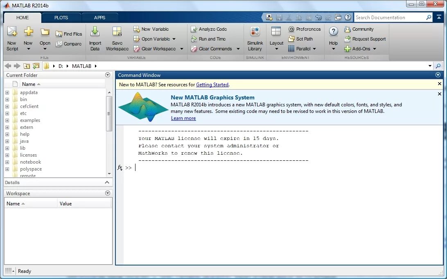The height and width of the screenshot is (279, 447).
Task: Clear Workspace variables
Action: click(x=155, y=49)
